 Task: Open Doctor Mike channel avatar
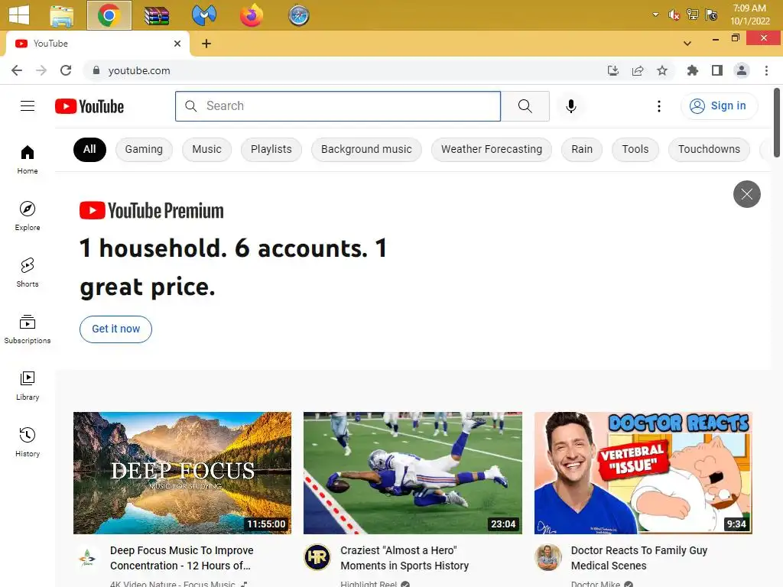(547, 557)
